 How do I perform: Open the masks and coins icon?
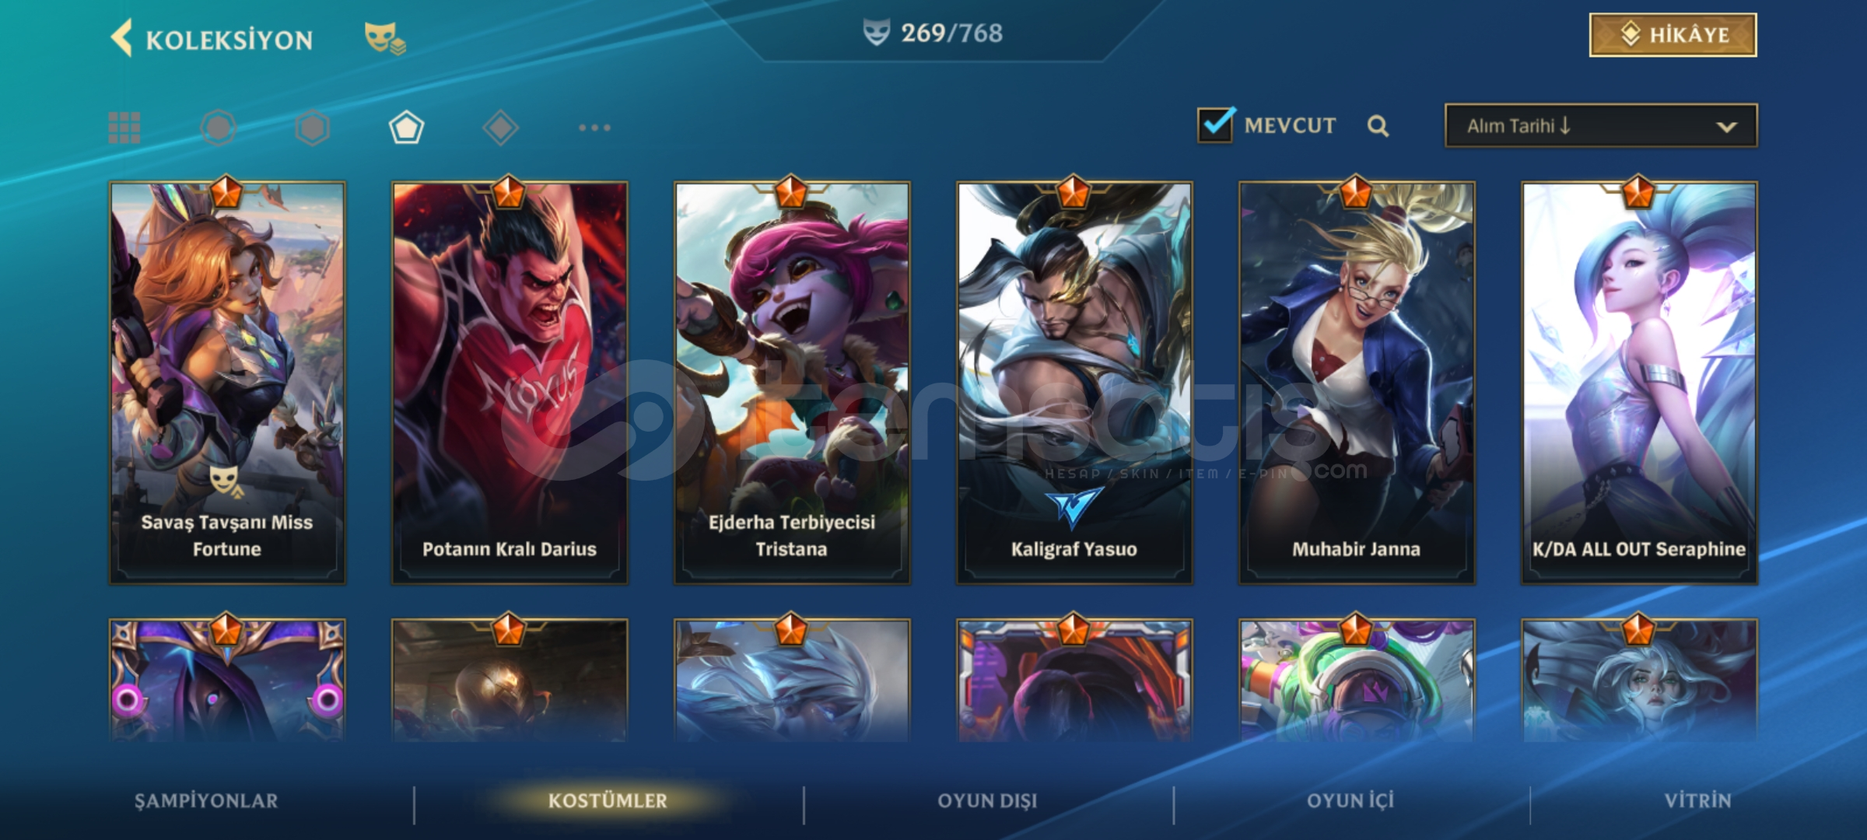[385, 38]
